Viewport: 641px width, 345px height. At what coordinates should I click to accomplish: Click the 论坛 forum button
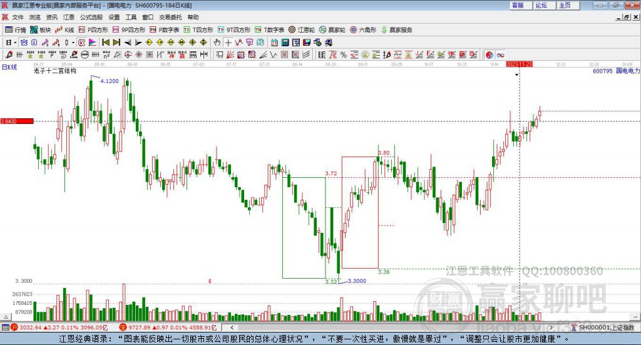pyautogui.click(x=545, y=5)
